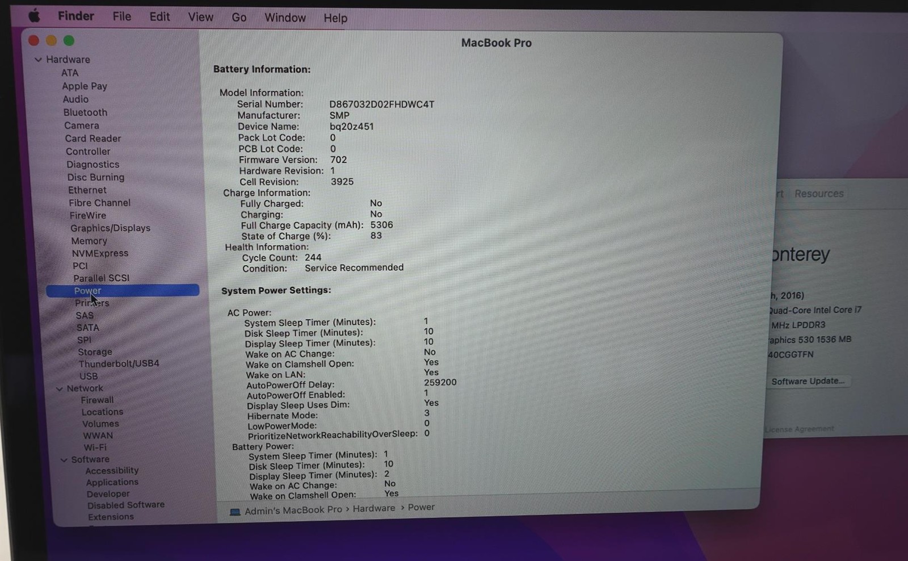908x561 pixels.
Task: Click the Battery Information heading
Action: tap(262, 69)
